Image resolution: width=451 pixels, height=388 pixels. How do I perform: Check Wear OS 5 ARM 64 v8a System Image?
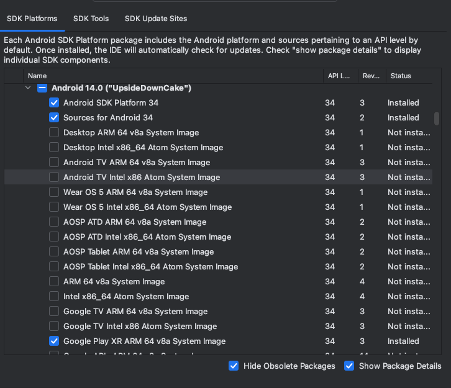pos(54,192)
